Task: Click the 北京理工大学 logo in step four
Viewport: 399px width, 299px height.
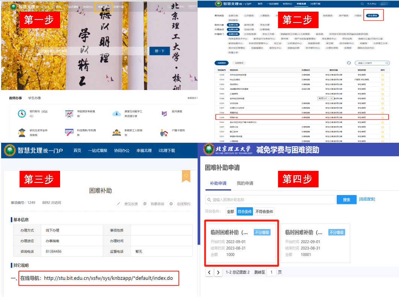Action: click(228, 150)
